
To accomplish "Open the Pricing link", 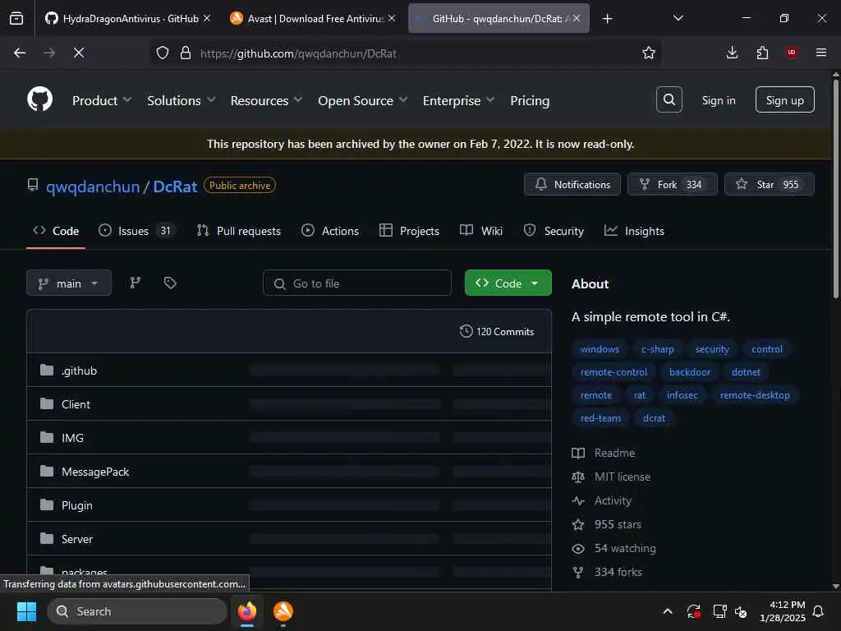I will (530, 100).
